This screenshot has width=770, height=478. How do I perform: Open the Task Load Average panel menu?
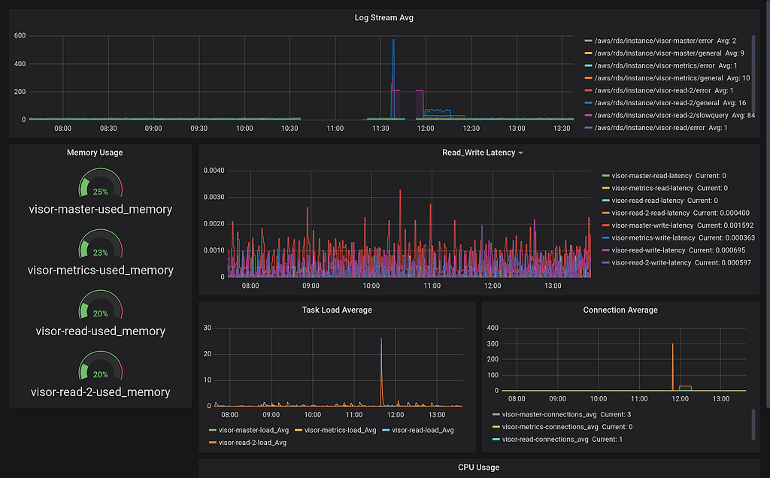click(337, 310)
